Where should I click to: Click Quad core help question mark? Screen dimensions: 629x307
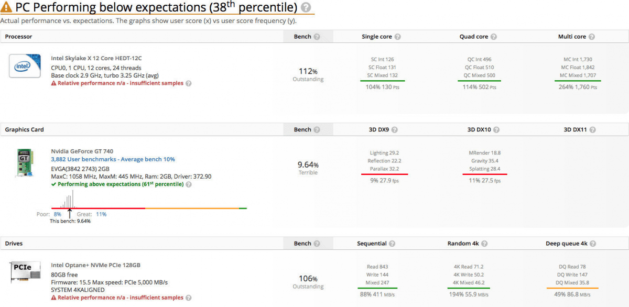[494, 37]
